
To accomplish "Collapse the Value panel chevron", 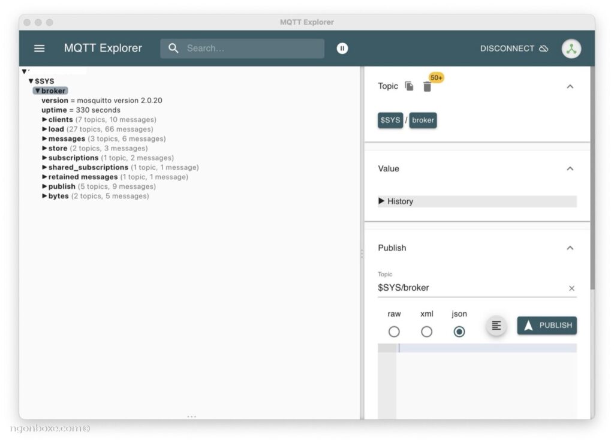I will point(570,168).
